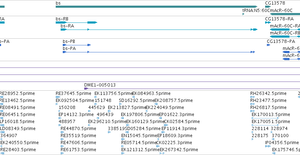Select the 364907 feature label
The width and height of the screenshot is (300, 155).
point(8,136)
